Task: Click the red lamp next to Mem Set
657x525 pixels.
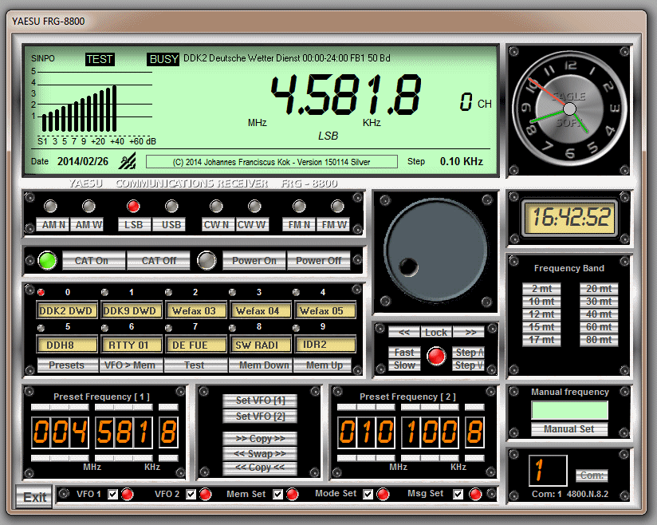Action: point(292,495)
